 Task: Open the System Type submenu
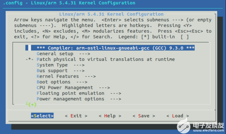60,65
